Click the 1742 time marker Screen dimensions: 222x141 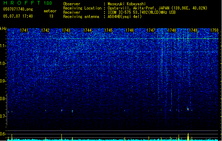[x=45, y=30]
